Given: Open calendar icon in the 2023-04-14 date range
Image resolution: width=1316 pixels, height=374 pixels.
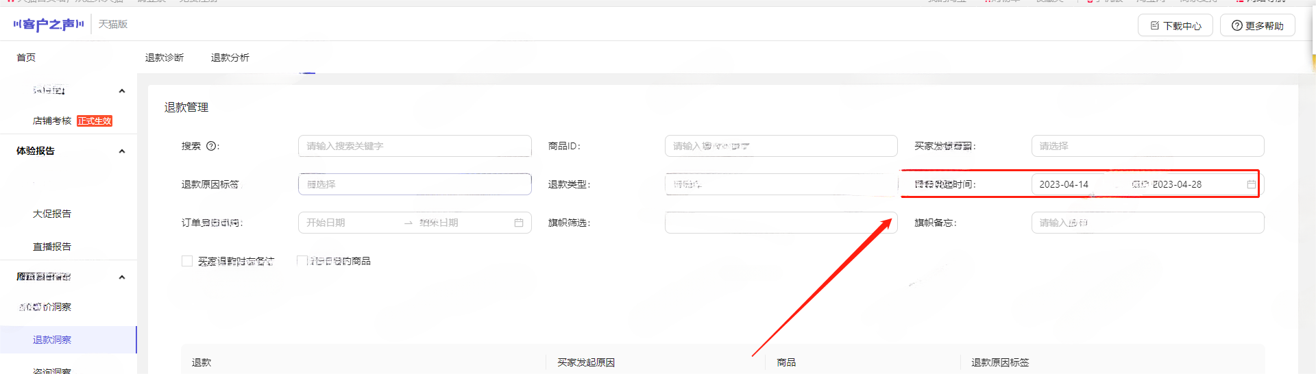Looking at the screenshot, I should click(x=1251, y=184).
